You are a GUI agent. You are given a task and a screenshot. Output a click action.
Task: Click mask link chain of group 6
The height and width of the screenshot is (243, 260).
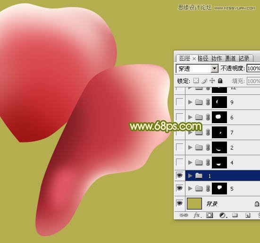point(208,117)
